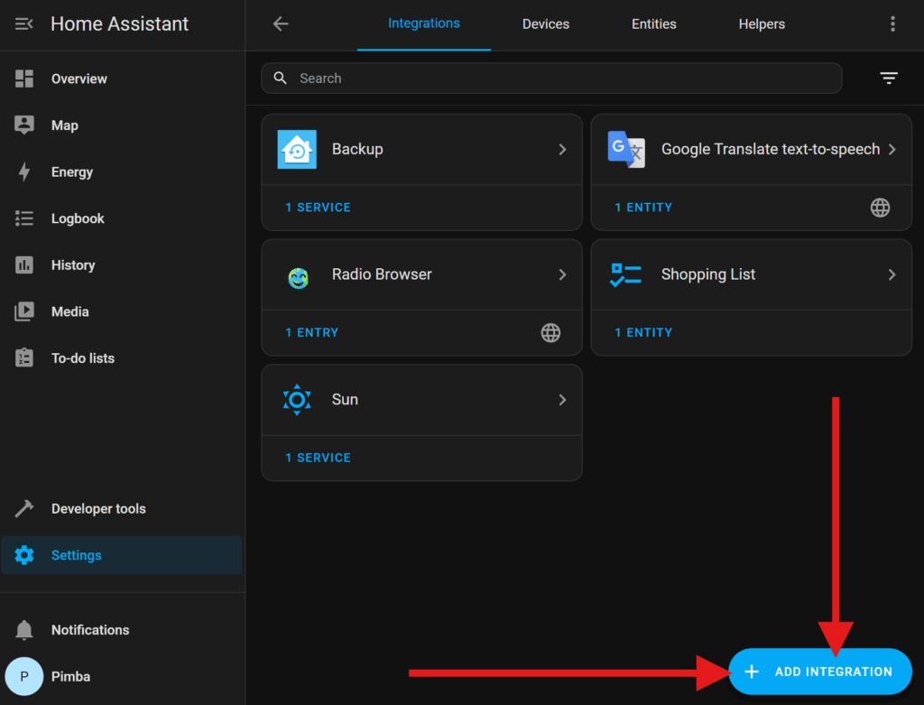
Task: Expand the Shopping List chevron
Action: [x=892, y=275]
